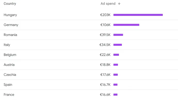Open the Italy country entry
The image size is (178, 100).
pos(7,45)
